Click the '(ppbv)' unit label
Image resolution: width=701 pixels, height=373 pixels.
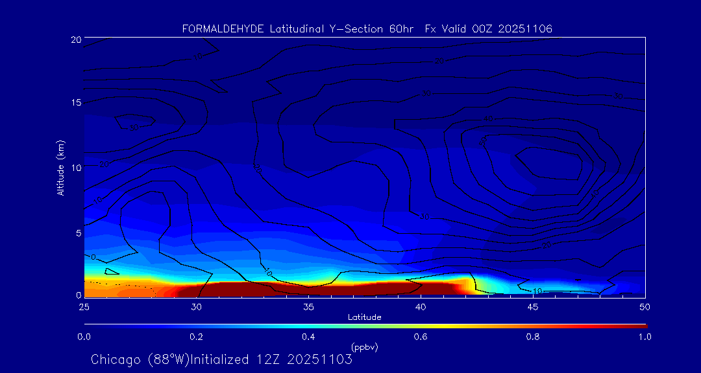(365, 347)
